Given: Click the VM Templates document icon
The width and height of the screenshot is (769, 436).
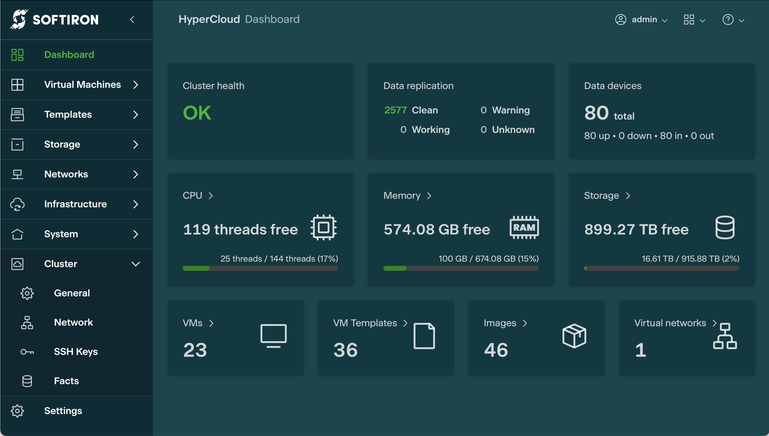Looking at the screenshot, I should point(424,336).
